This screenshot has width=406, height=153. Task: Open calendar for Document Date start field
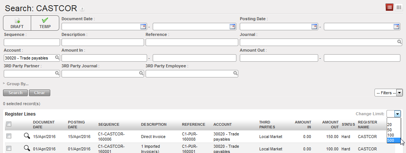coord(143,27)
